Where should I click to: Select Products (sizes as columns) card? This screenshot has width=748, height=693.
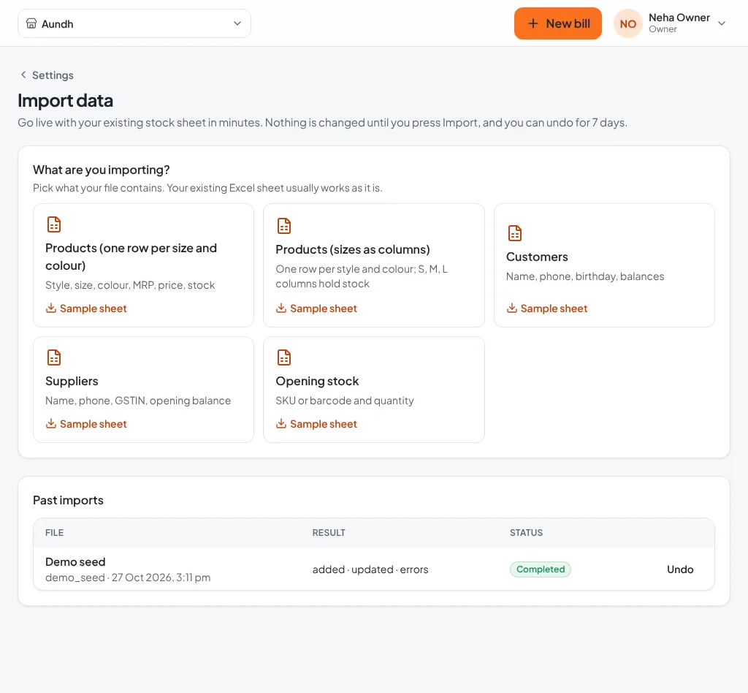coord(373,265)
